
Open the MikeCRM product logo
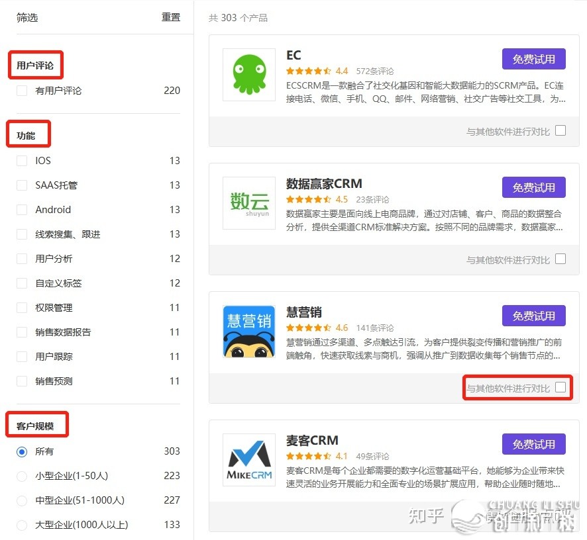[249, 460]
